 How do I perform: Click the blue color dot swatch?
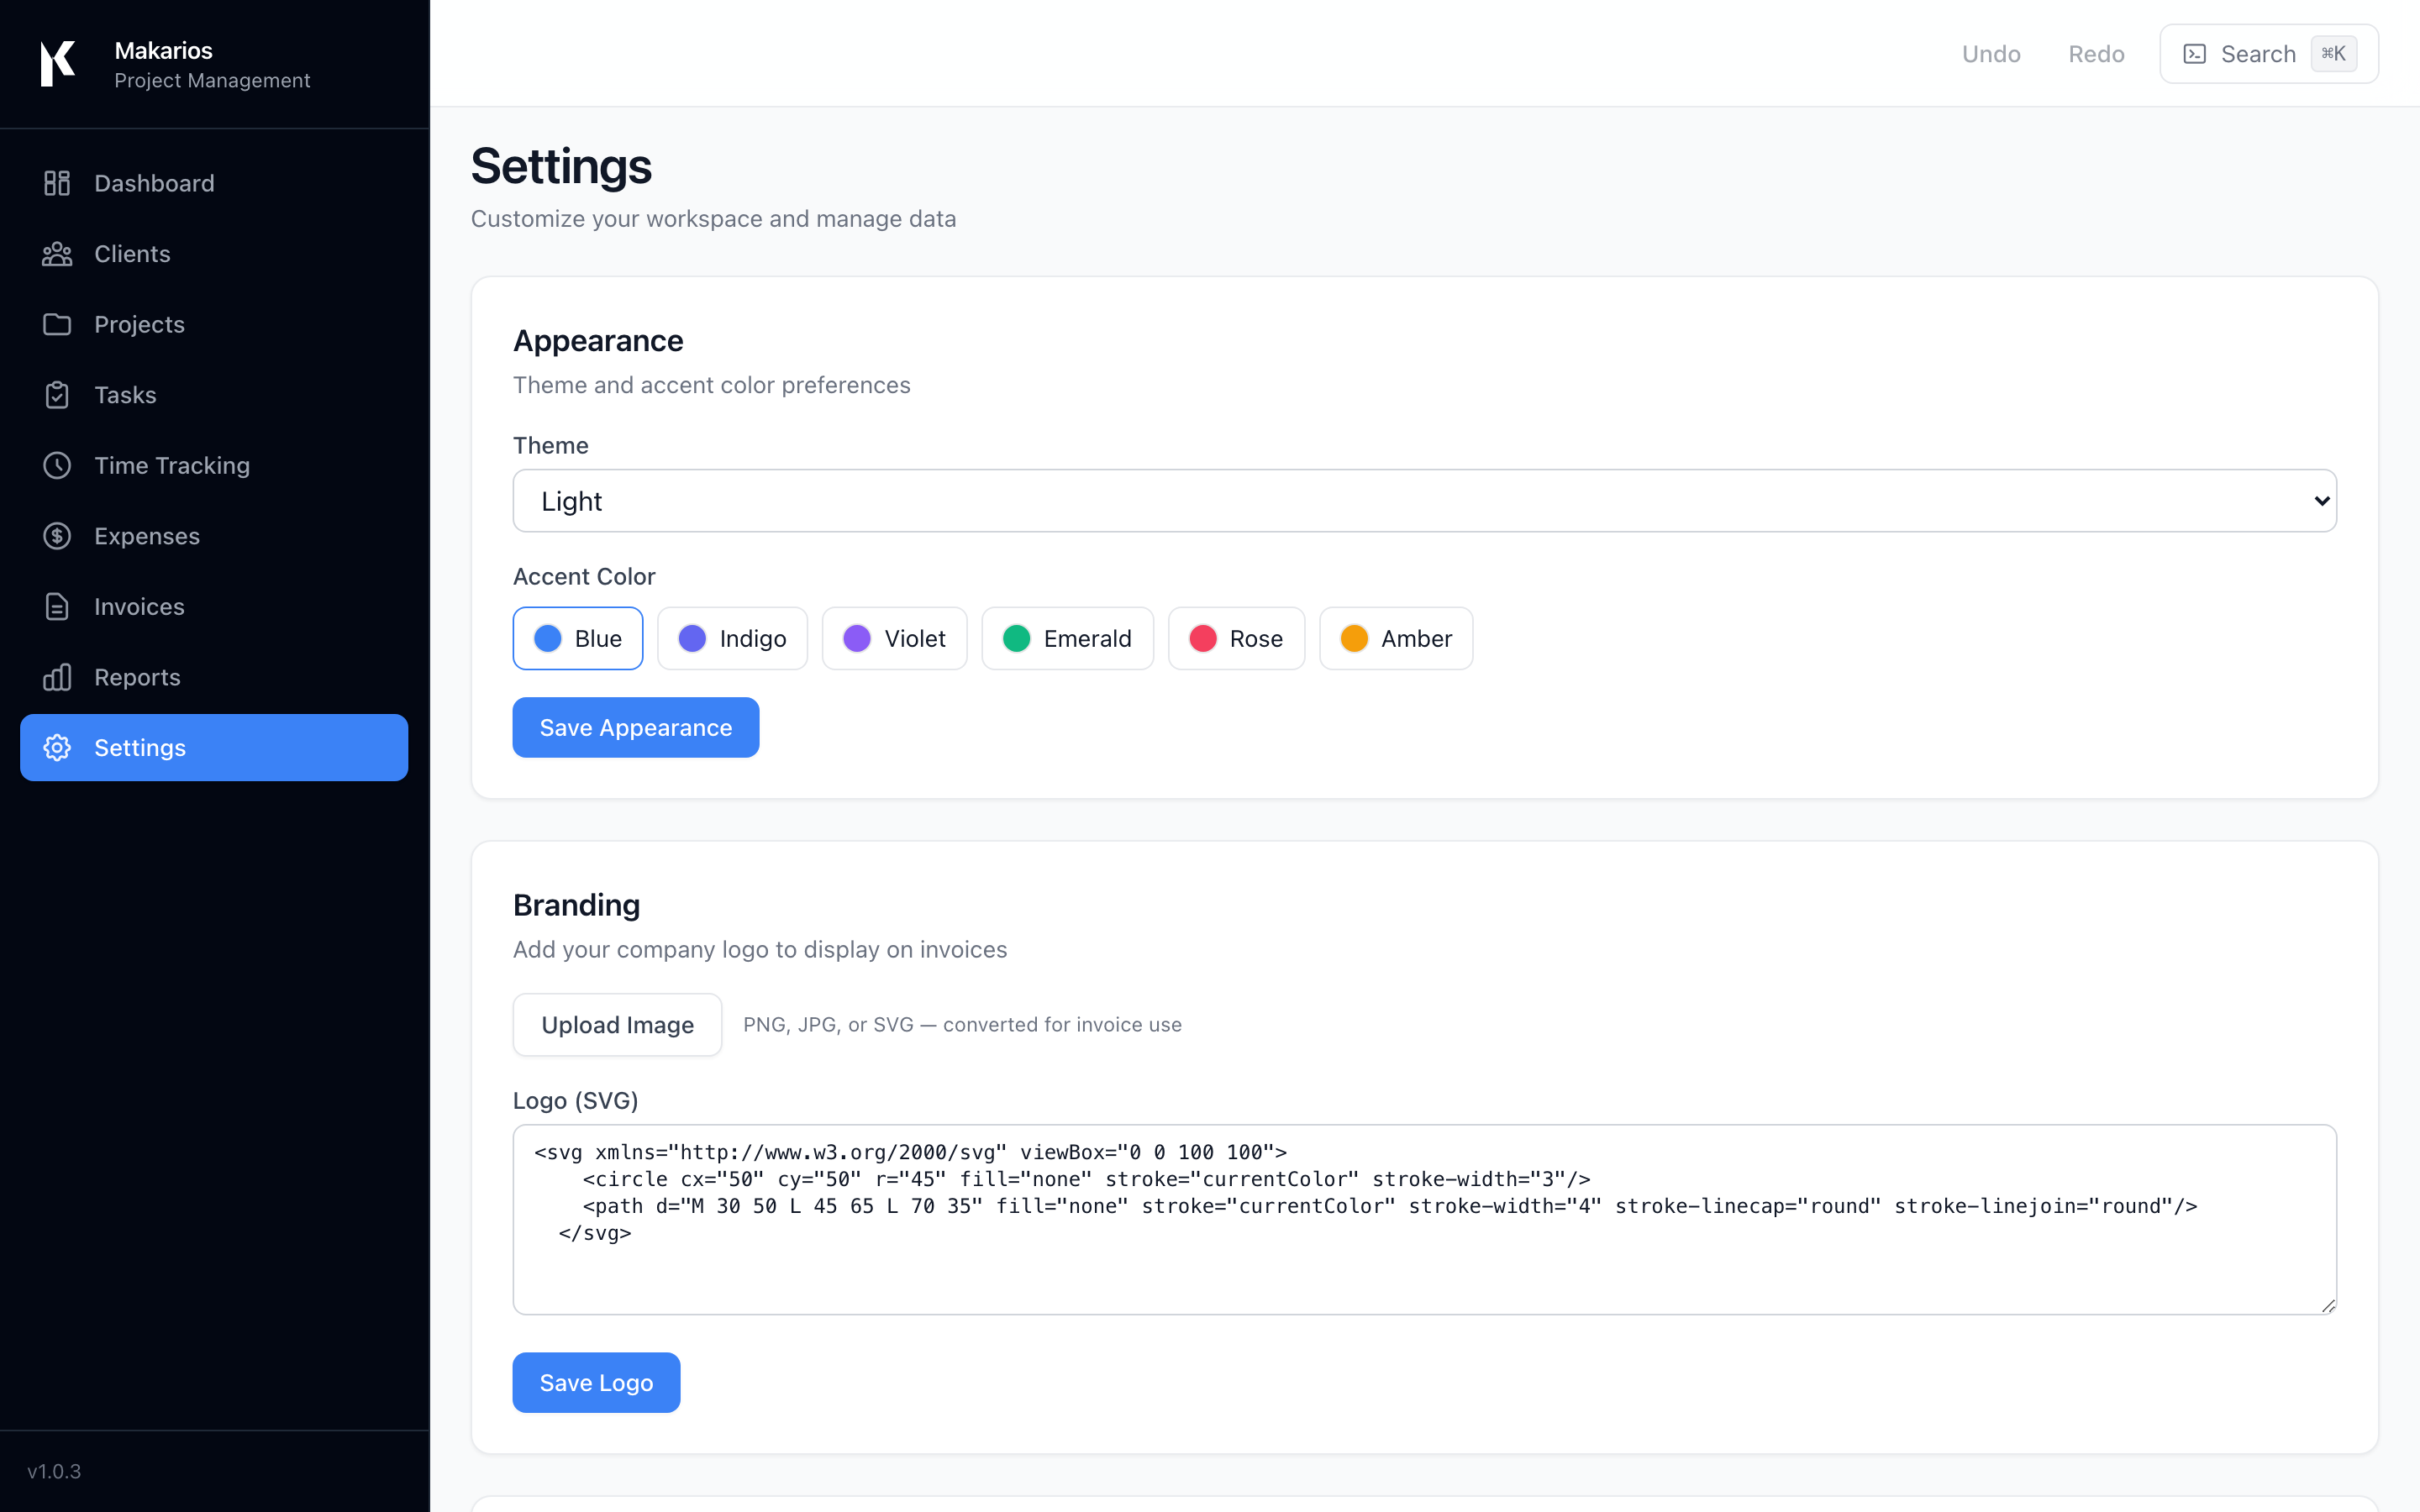coord(548,638)
